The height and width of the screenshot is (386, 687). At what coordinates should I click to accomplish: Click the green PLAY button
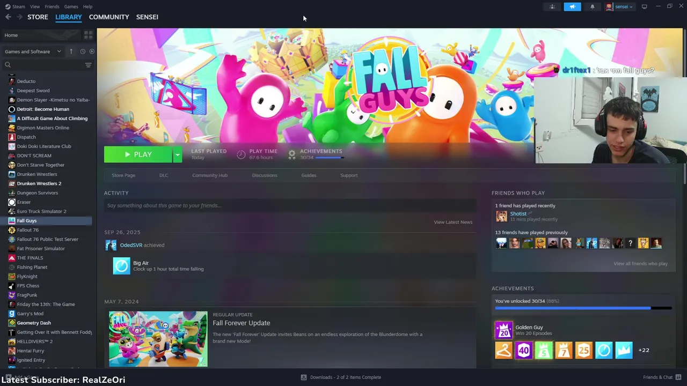click(138, 154)
